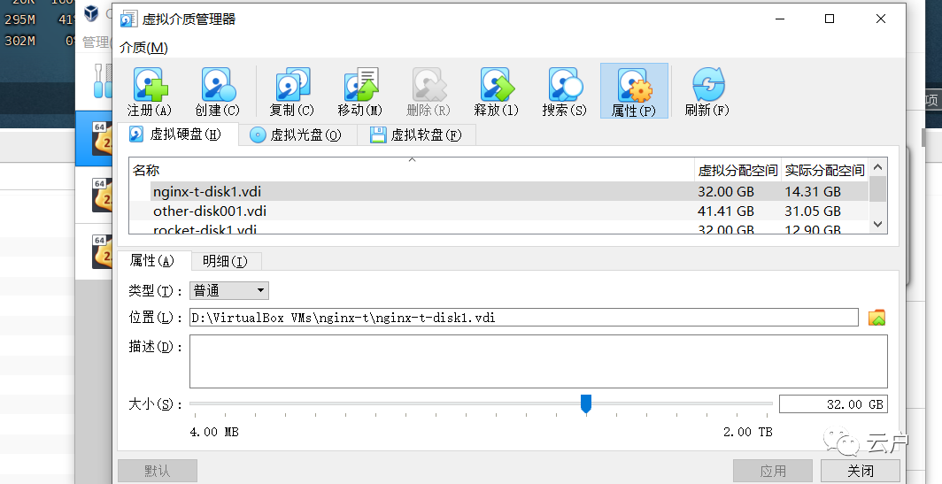
Task: Select the other-disk001.vdi row
Action: (x=498, y=211)
